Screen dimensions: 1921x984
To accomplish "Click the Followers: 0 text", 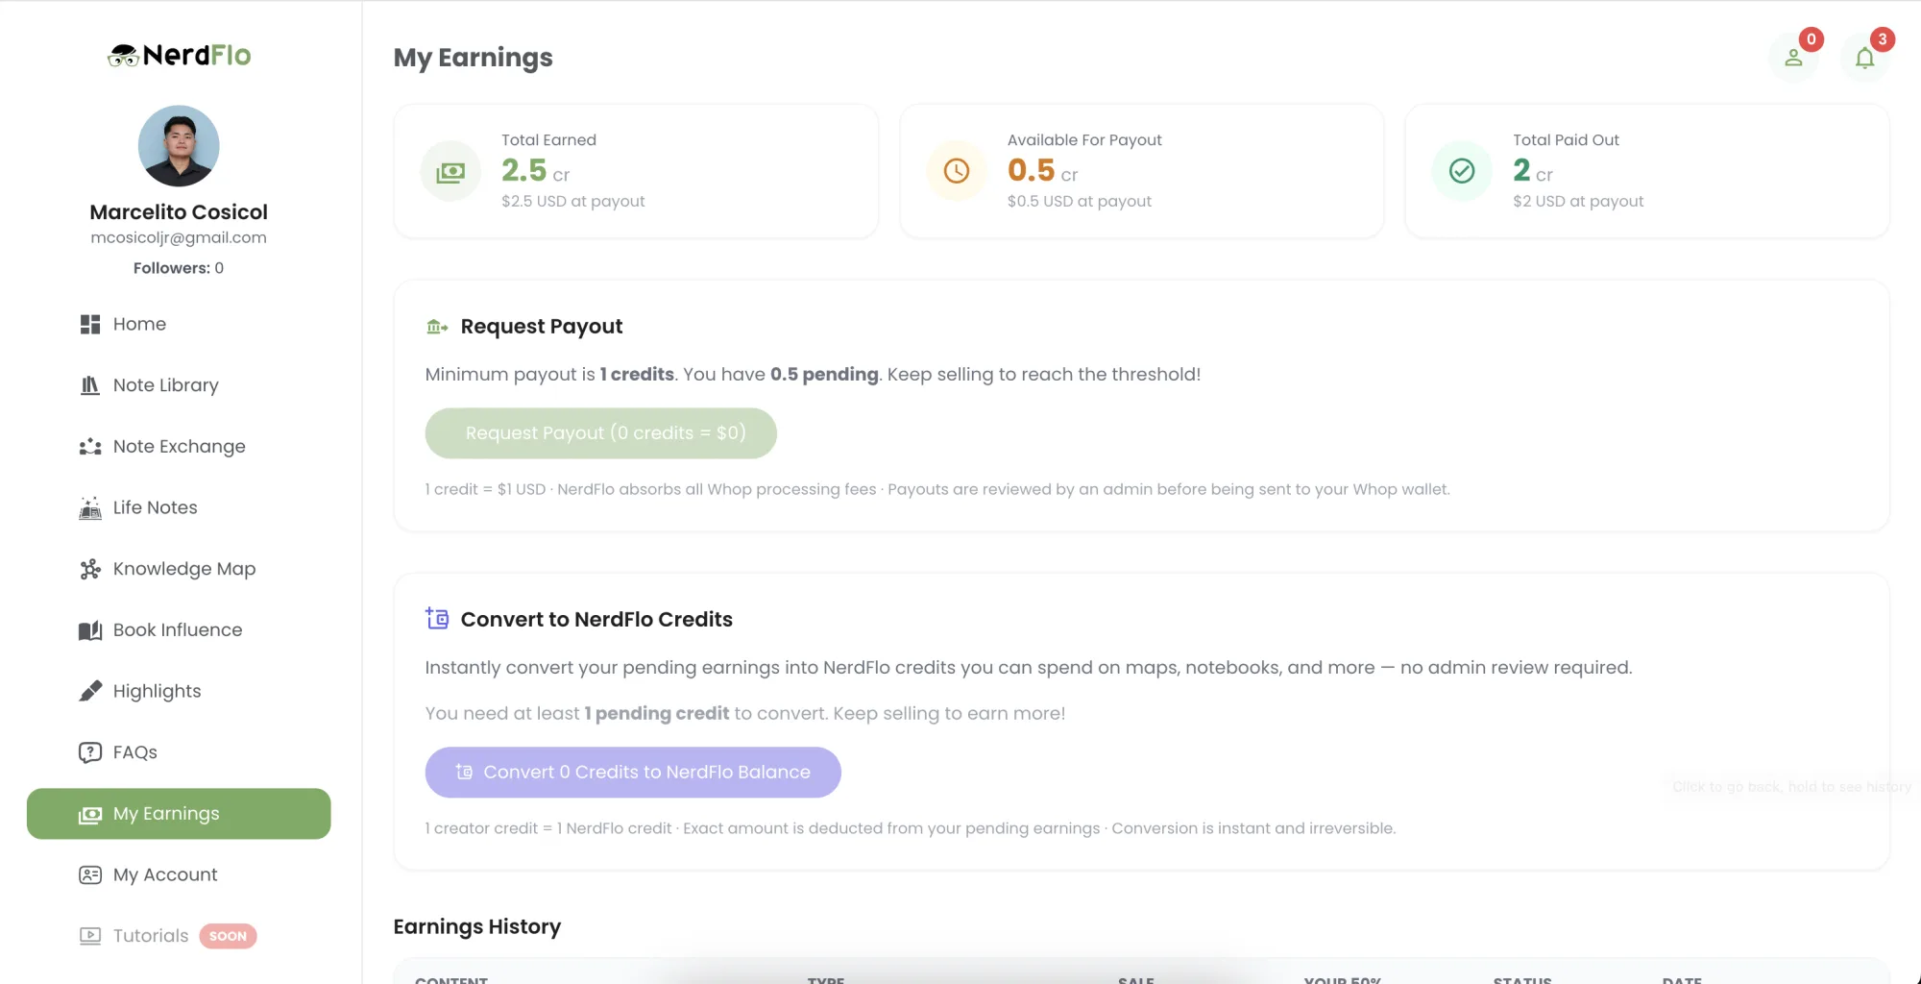I will pos(179,268).
